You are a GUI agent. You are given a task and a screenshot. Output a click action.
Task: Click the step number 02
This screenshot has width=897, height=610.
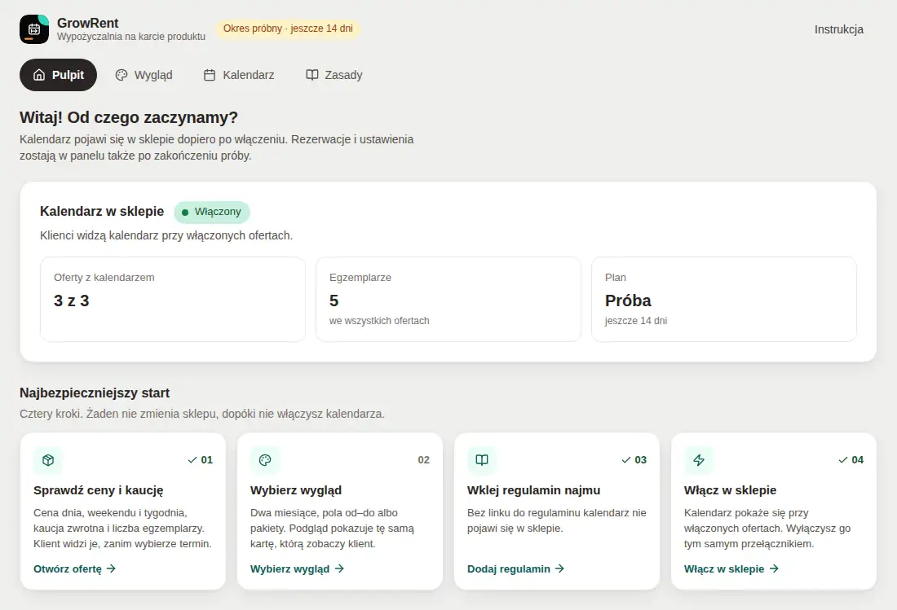click(423, 460)
